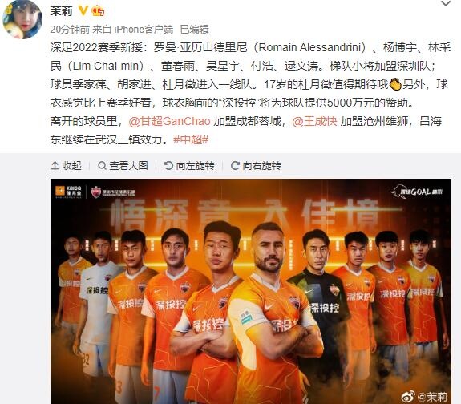Click the crown membership badge icon

[x=98, y=11]
